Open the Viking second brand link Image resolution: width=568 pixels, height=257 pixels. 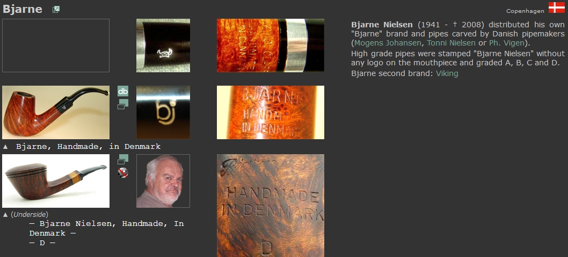(447, 73)
